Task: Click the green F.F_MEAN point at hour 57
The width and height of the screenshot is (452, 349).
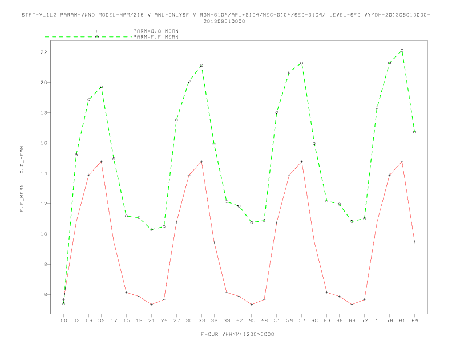Action: point(302,63)
